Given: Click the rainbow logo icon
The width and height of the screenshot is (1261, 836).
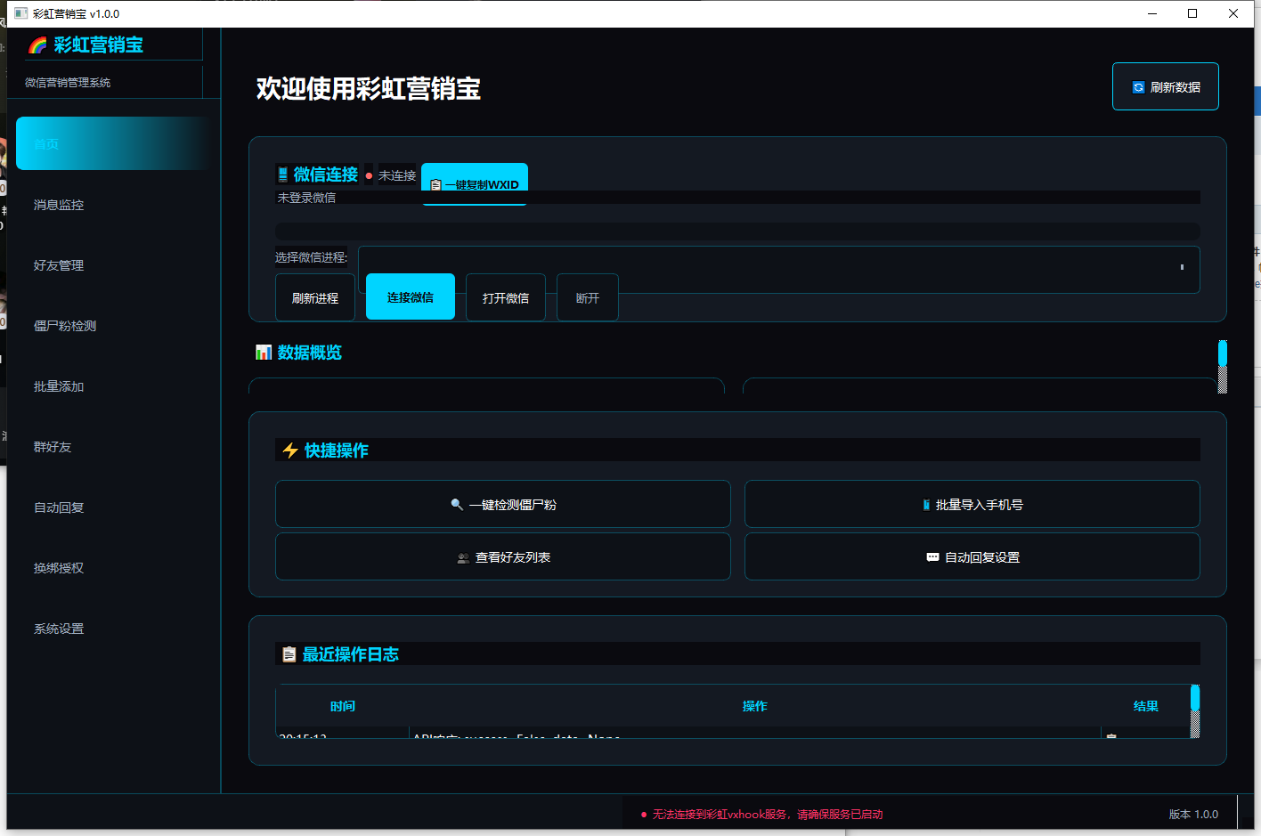Looking at the screenshot, I should point(37,45).
